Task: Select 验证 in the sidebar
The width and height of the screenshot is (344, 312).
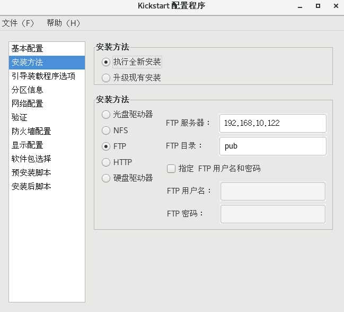Action: [x=47, y=117]
